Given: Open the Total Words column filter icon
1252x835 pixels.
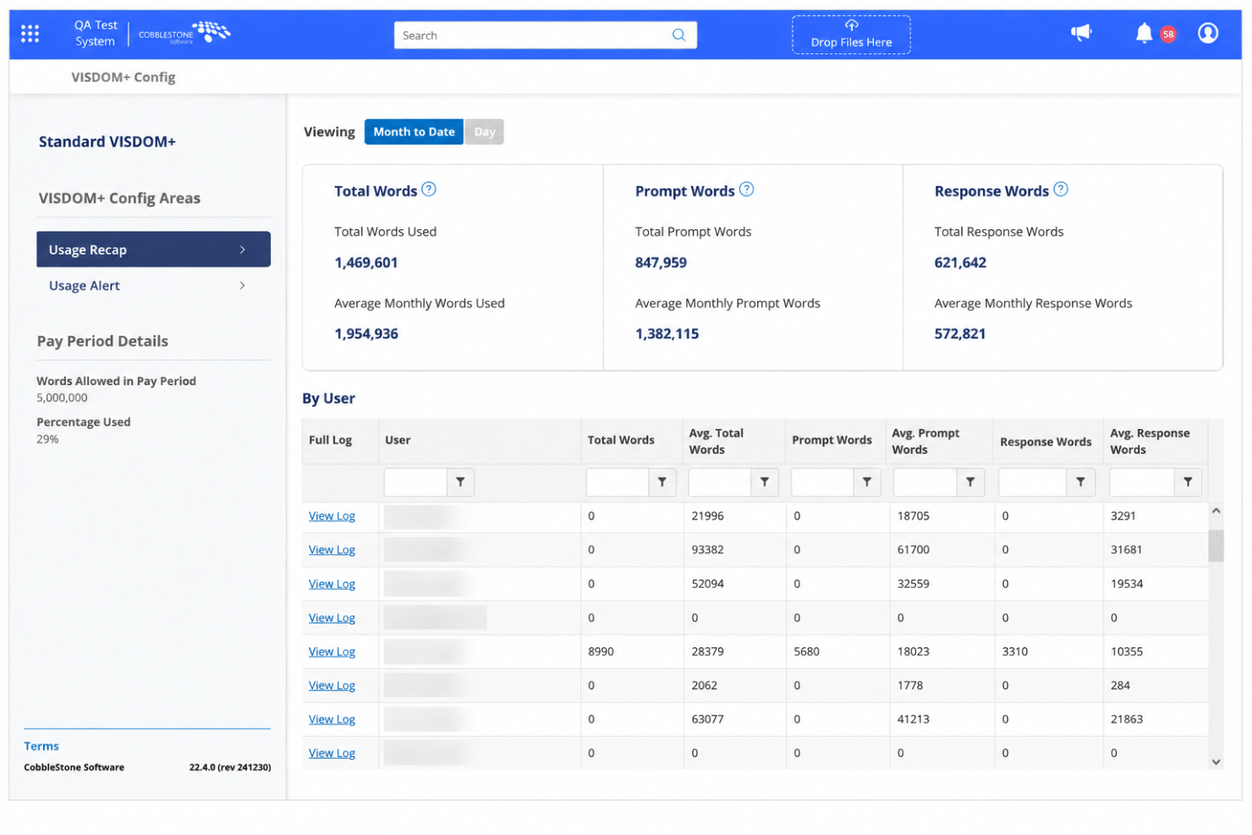Looking at the screenshot, I should (x=662, y=482).
